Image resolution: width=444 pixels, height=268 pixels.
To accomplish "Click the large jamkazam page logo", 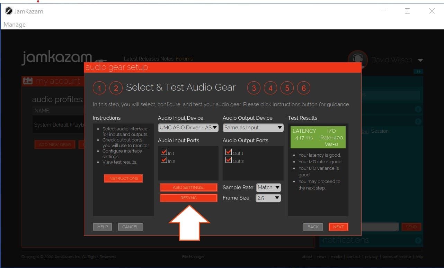I will click(56, 57).
